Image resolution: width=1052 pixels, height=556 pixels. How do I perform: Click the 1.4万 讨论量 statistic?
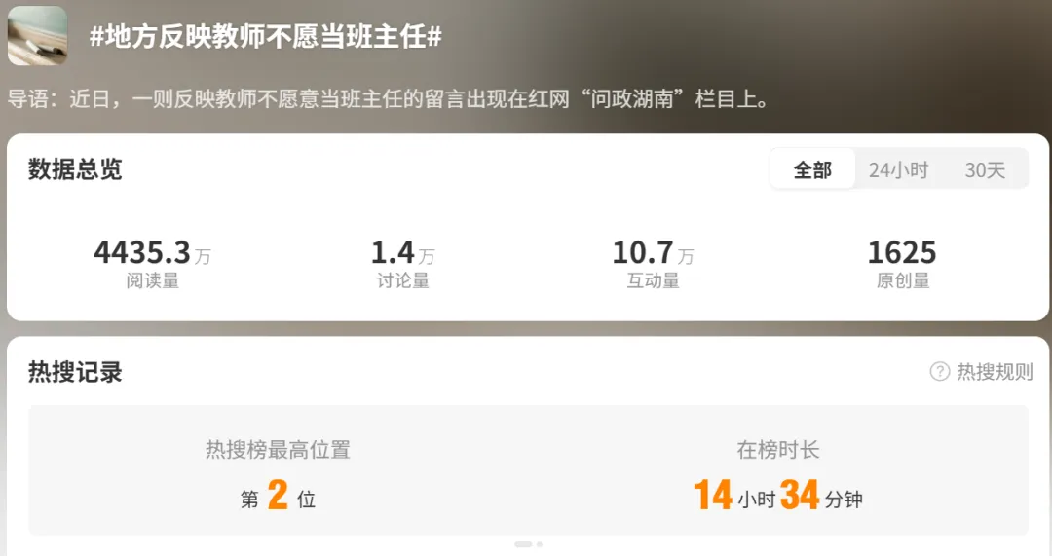coord(402,264)
